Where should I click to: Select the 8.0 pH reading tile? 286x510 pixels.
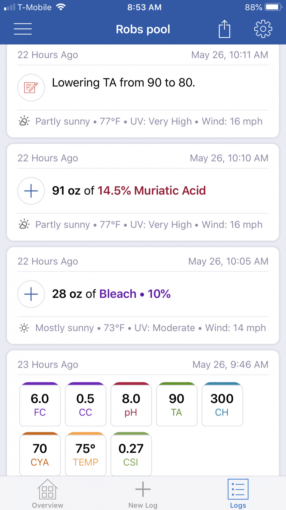[131, 404]
